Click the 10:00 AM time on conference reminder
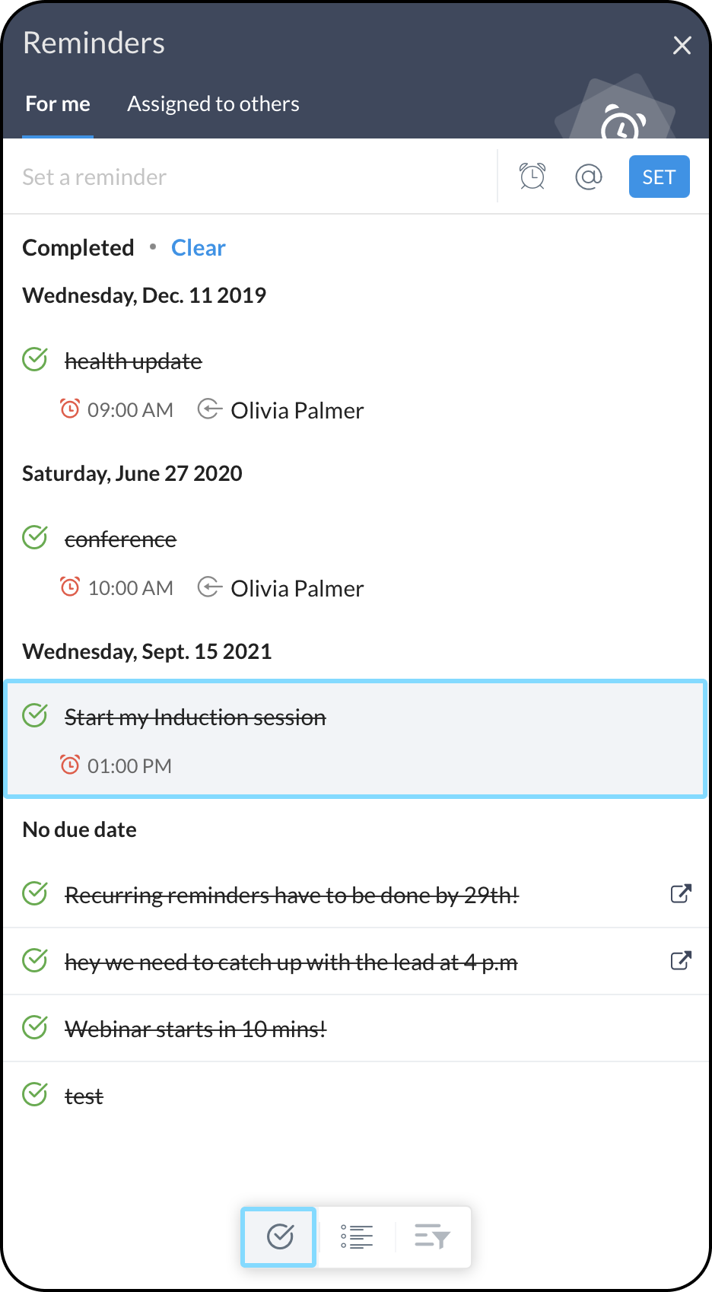Image resolution: width=712 pixels, height=1292 pixels. pos(130,588)
